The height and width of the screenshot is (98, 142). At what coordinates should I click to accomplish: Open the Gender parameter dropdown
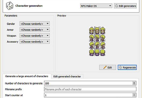(x=34, y=24)
